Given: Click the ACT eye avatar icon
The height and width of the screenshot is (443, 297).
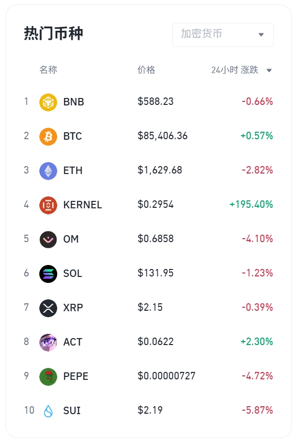Looking at the screenshot, I should pyautogui.click(x=48, y=342).
